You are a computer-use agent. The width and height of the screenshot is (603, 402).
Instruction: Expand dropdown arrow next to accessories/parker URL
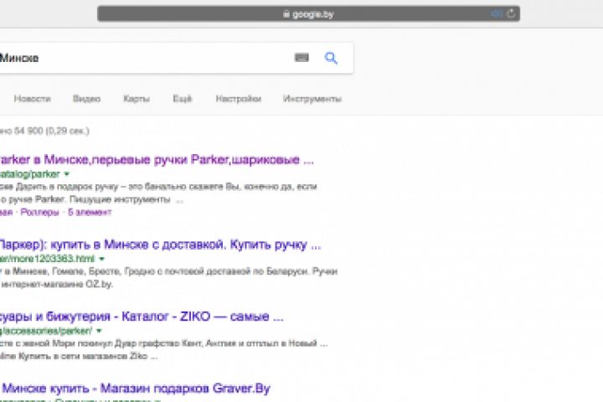tap(99, 331)
